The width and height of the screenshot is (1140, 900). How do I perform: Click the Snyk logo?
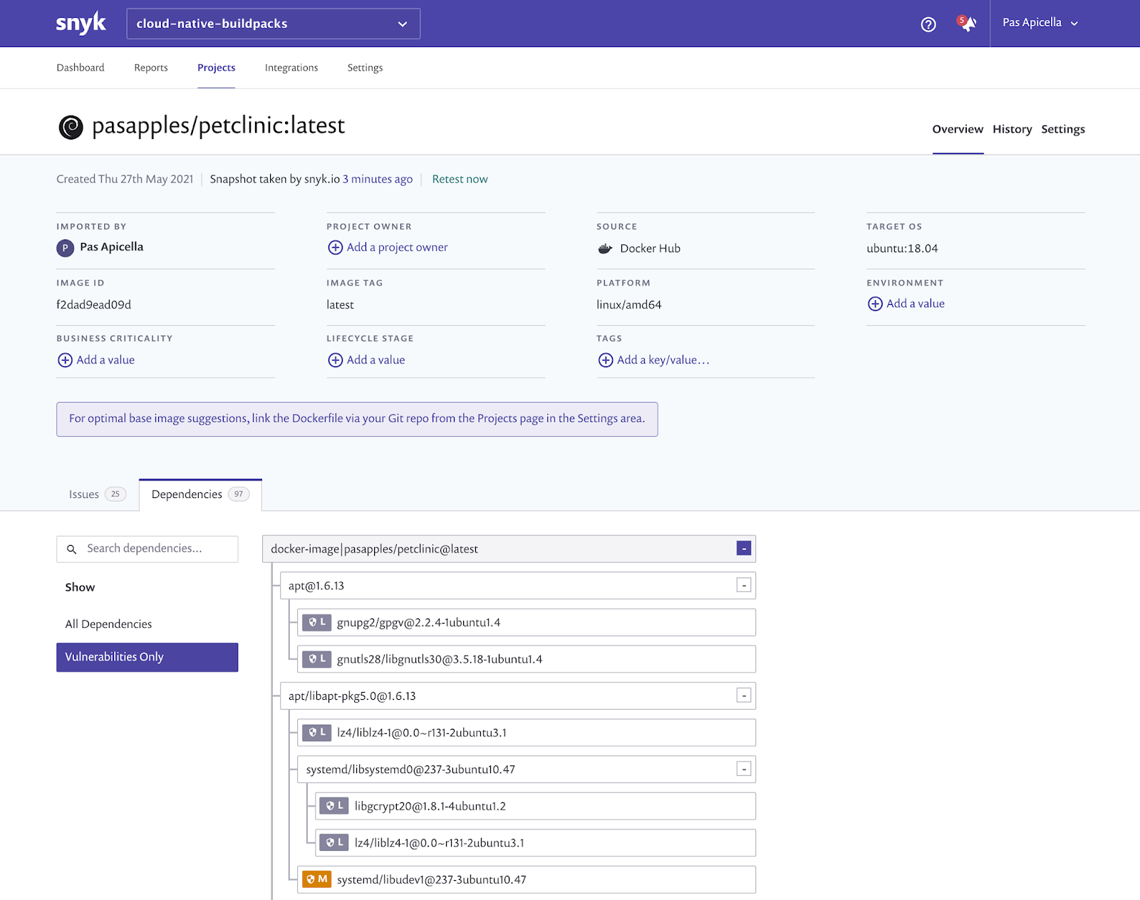click(x=81, y=24)
